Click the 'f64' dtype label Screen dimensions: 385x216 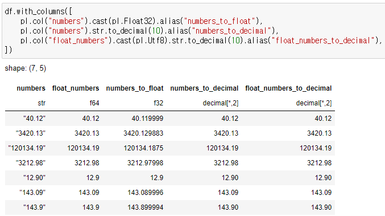click(x=94, y=103)
